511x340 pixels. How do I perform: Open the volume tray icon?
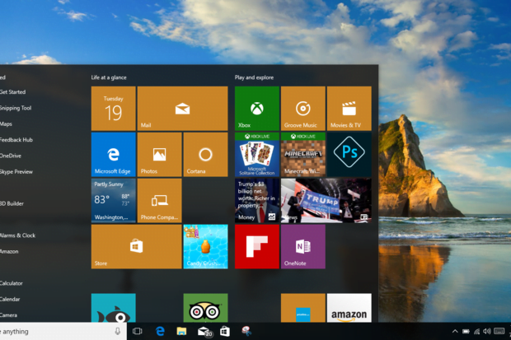tap(487, 331)
